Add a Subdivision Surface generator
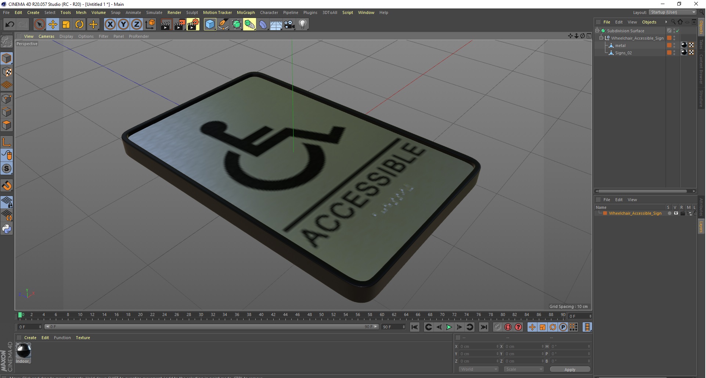 (237, 25)
